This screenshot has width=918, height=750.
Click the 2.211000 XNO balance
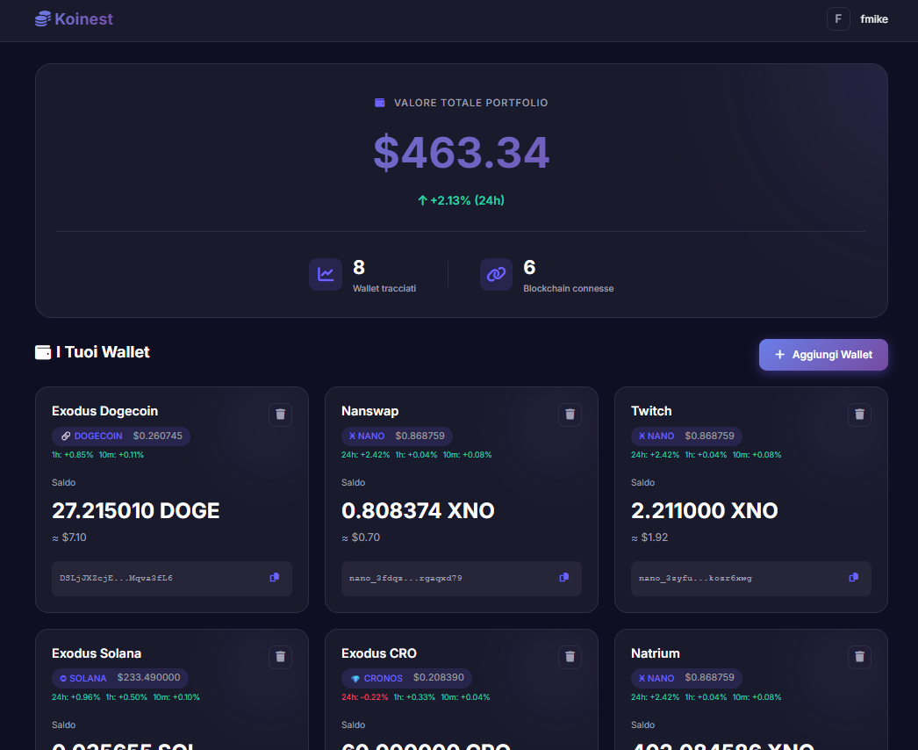pos(705,511)
